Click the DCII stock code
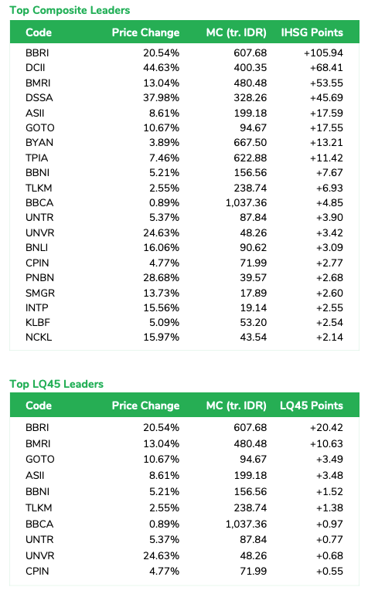This screenshot has height=594, width=368. point(36,68)
